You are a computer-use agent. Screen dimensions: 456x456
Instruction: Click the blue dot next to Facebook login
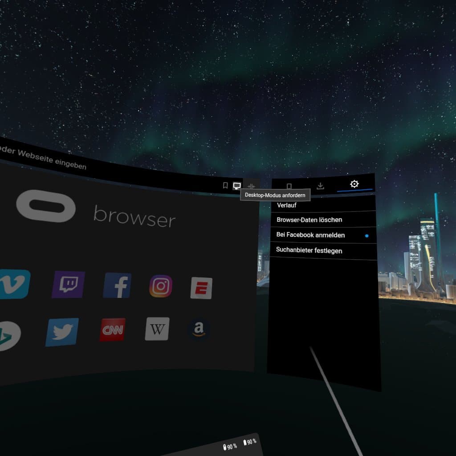pos(367,236)
